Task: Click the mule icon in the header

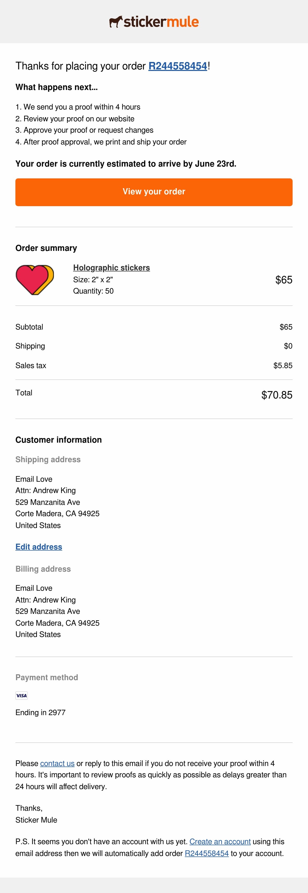Action: (116, 22)
